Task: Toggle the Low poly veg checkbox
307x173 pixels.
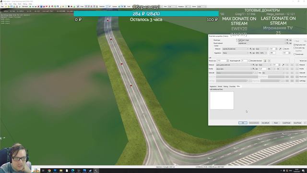Action: 295,48
